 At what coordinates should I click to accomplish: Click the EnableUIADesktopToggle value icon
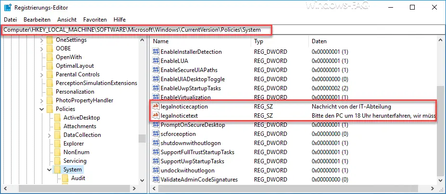(x=156, y=79)
